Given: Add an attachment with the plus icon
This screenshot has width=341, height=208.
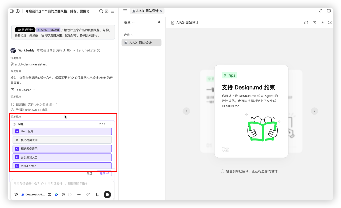Looking at the screenshot, I should 79,194.
